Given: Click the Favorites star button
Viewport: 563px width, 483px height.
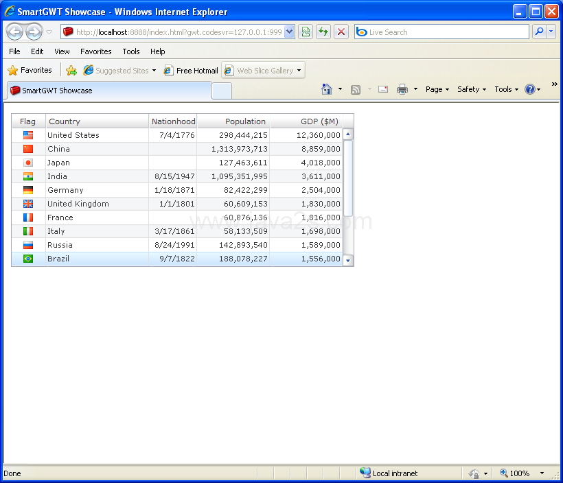Looking at the screenshot, I should click(30, 70).
